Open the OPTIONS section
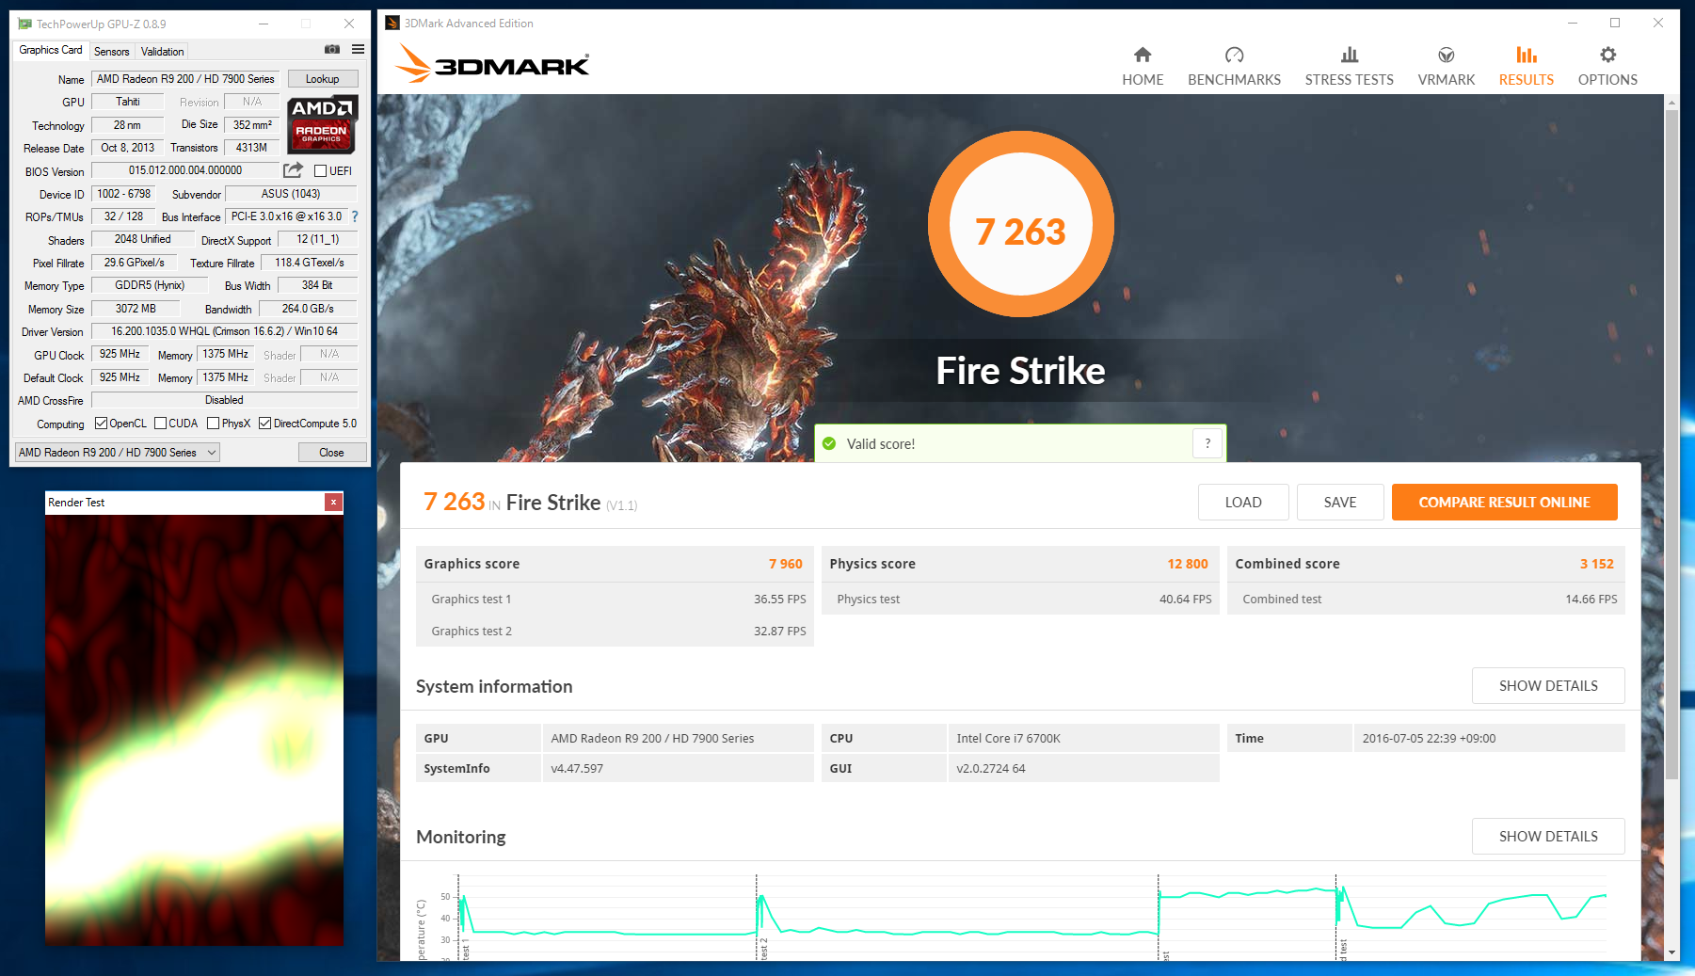The height and width of the screenshot is (976, 1695). (1607, 67)
